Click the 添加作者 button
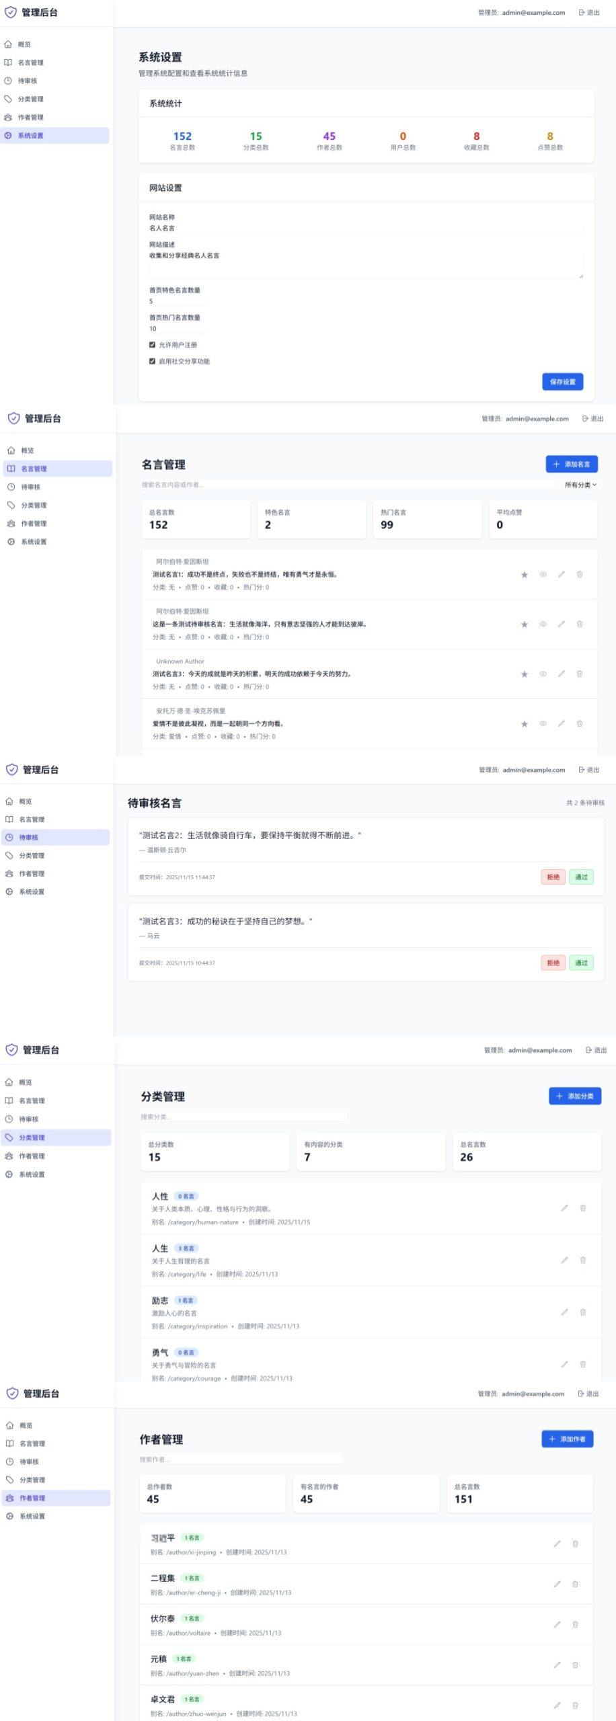Viewport: 616px width, 1721px height. click(x=567, y=1439)
